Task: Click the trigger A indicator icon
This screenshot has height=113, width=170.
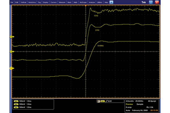Action: [x=98, y=101]
